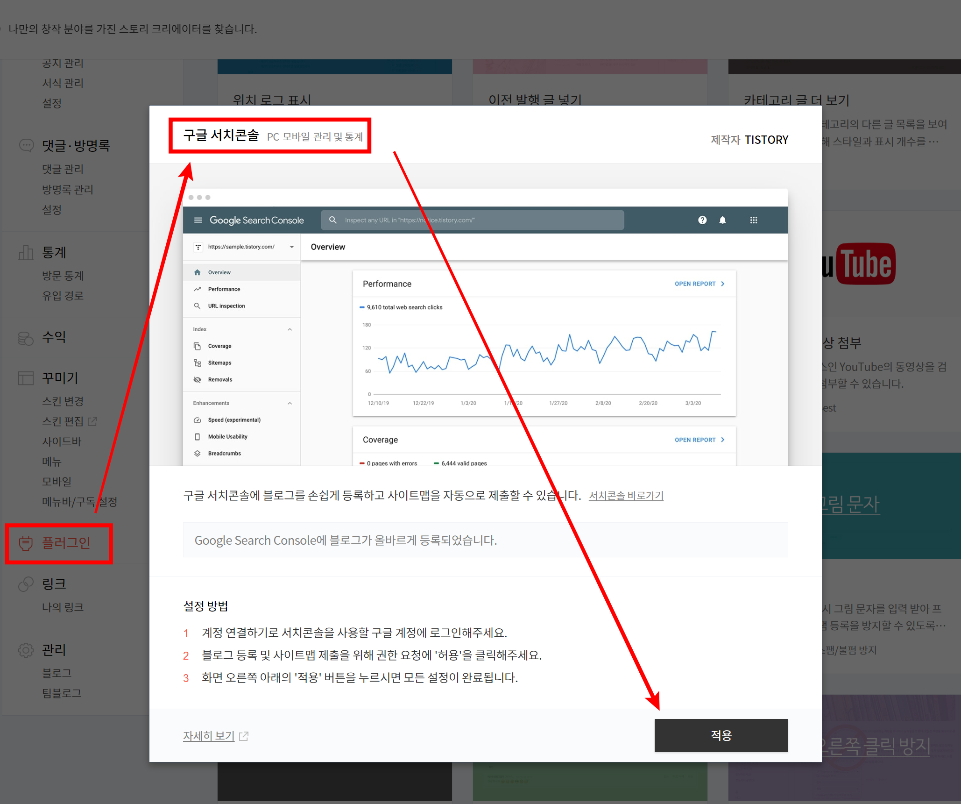
Task: Click the Search Console notification bell icon
Action: pyautogui.click(x=722, y=220)
